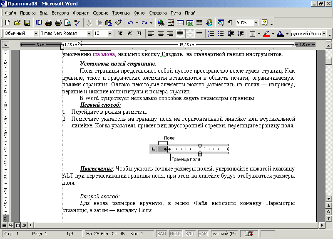Viewport: 333px width, 239px height.
Task: Copy the selection
Action: tap(99, 23)
